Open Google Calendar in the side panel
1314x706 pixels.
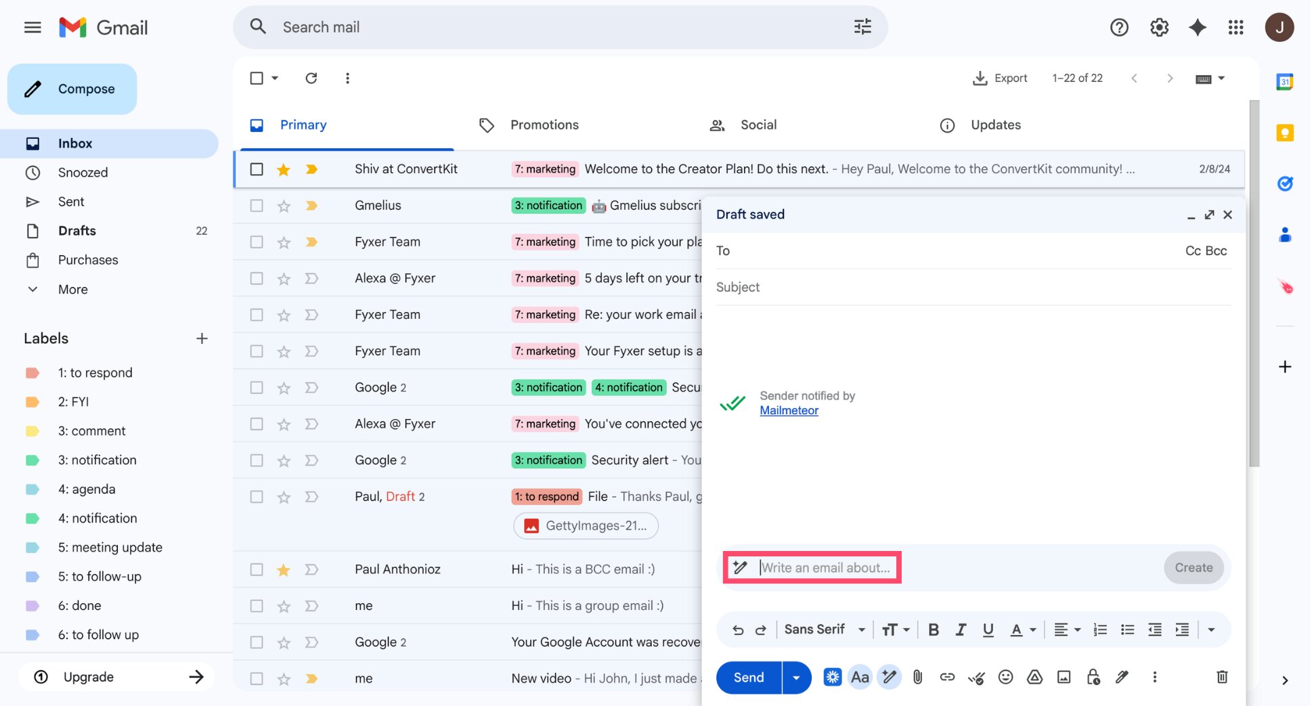[x=1284, y=81]
